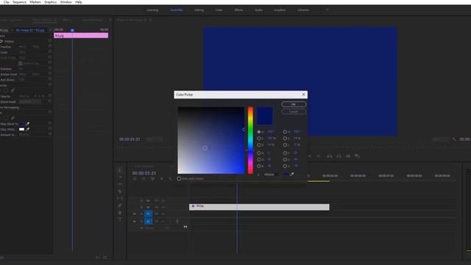
Task: Switch to the Effects workspace tab
Action: [x=238, y=10]
